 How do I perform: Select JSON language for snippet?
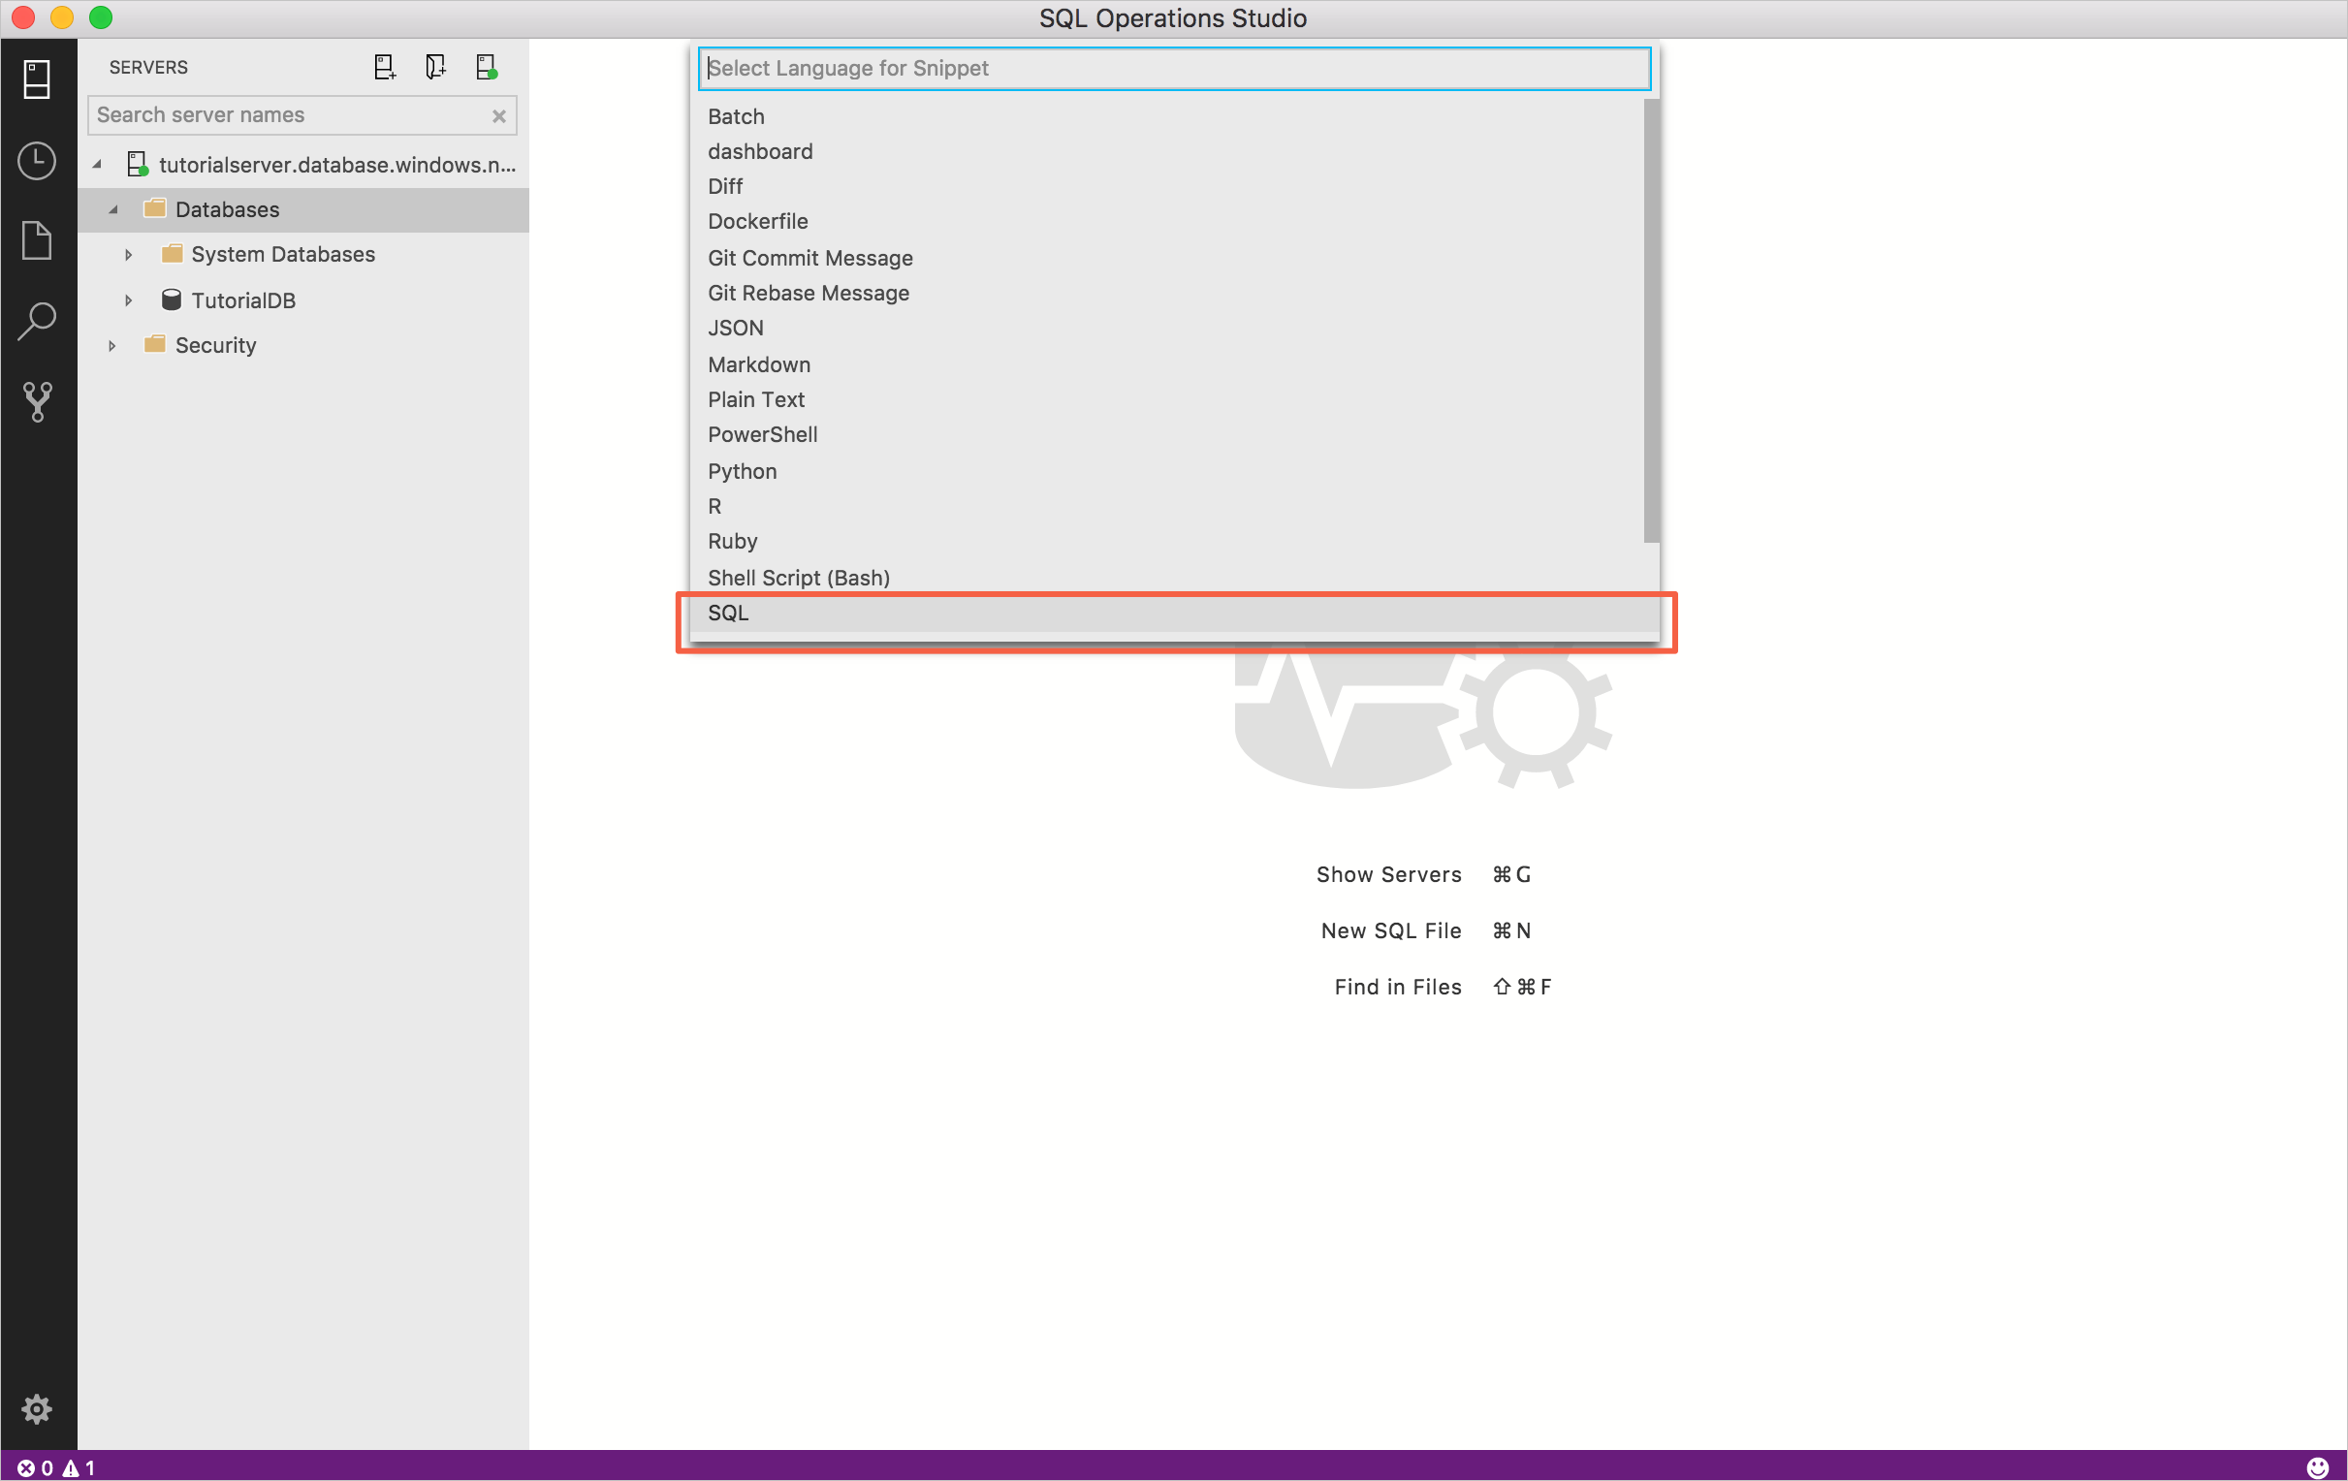(737, 326)
